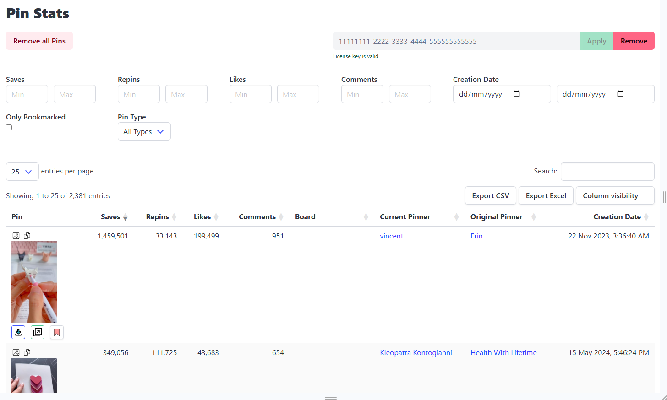Viewport: 667px width, 400px height.
Task: Click the Pin column header
Action: pyautogui.click(x=17, y=217)
